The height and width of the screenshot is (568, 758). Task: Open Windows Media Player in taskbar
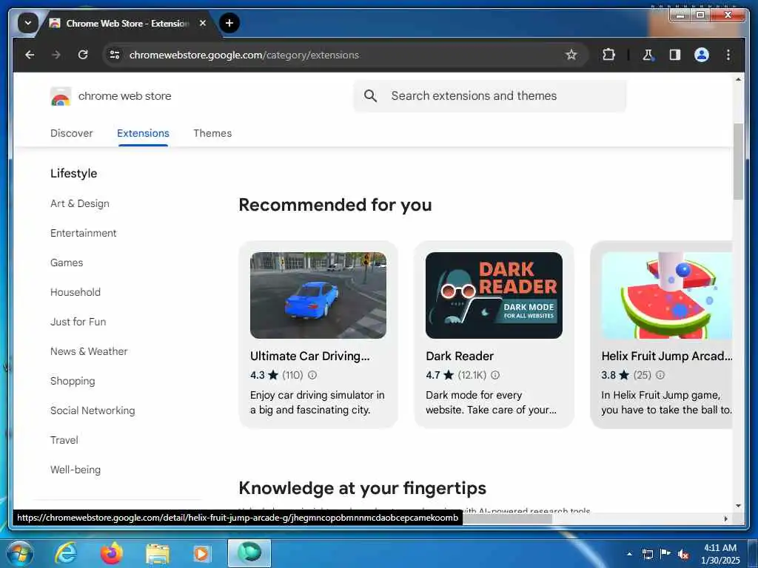[201, 553]
